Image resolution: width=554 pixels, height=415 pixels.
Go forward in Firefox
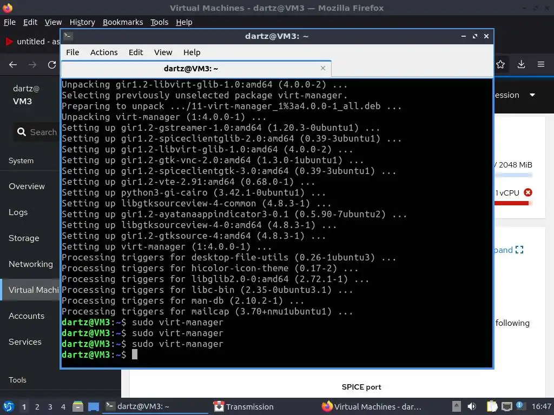click(32, 65)
